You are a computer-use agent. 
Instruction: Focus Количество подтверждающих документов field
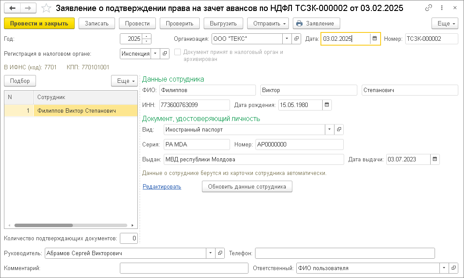pyautogui.click(x=129, y=239)
